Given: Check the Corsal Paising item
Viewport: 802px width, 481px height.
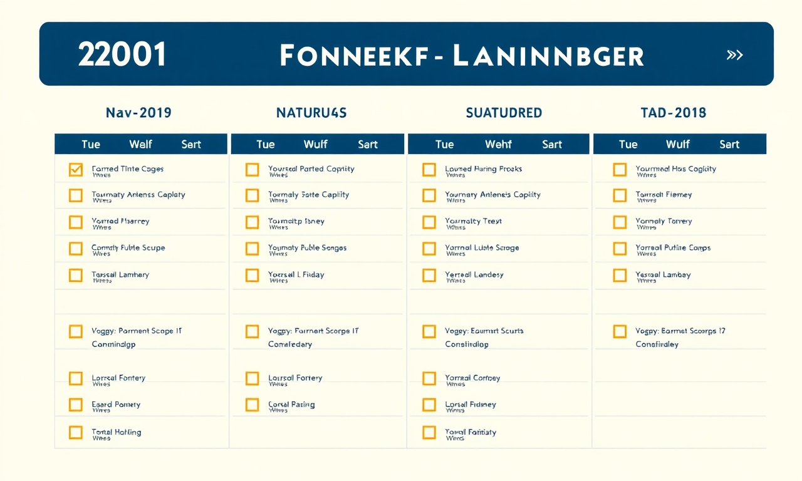Looking at the screenshot, I should point(252,405).
